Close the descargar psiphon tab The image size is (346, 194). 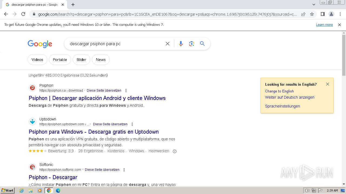[63, 5]
